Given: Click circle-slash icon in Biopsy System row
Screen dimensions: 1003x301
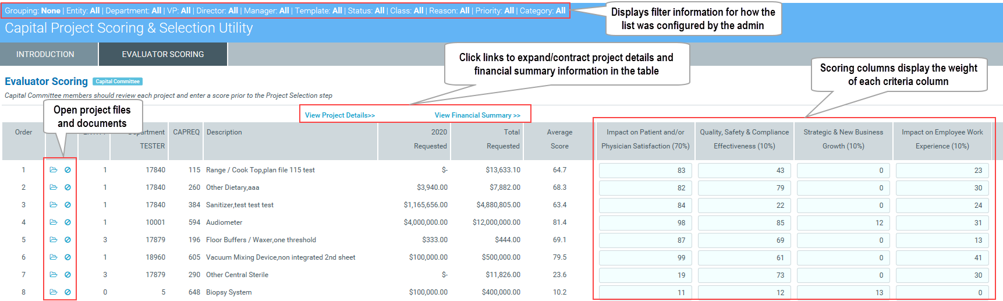Looking at the screenshot, I should 68,292.
